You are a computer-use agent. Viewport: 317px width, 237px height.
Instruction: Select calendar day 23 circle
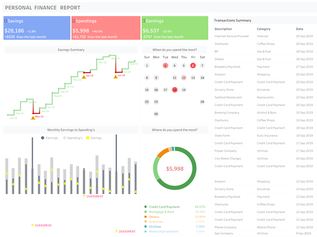pyautogui.click(x=156, y=102)
